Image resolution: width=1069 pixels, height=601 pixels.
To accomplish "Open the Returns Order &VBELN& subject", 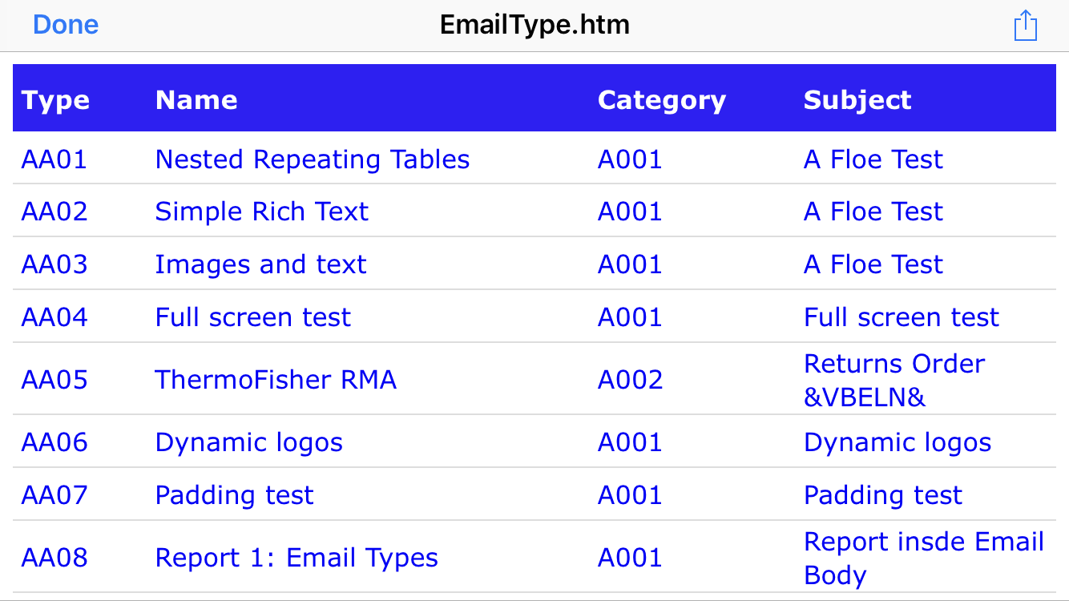I will (894, 380).
